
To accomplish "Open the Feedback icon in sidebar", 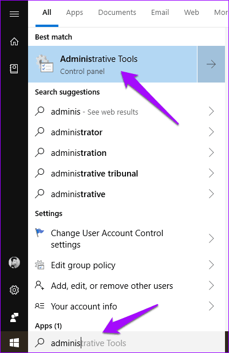I will coord(14,317).
